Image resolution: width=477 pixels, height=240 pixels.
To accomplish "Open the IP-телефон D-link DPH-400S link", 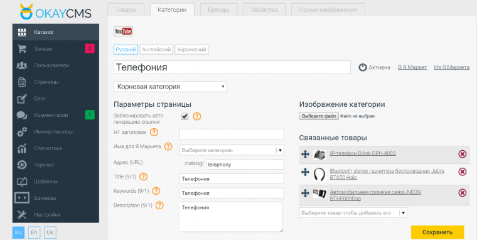I will coord(363,153).
